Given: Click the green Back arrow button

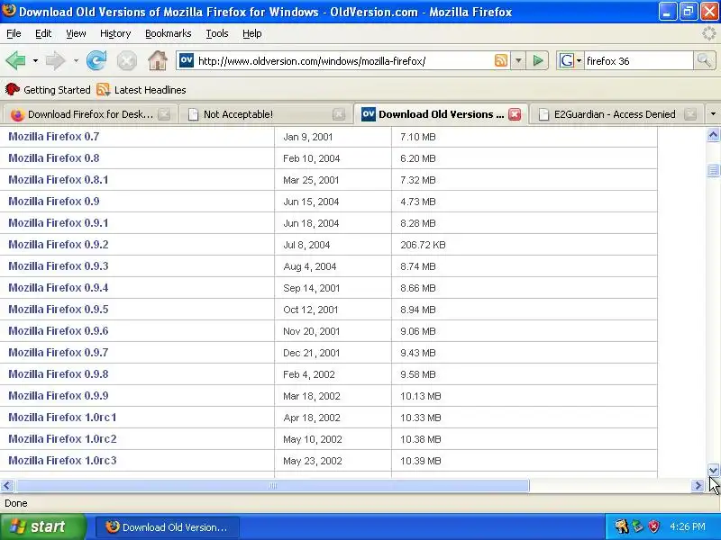Looking at the screenshot, I should pos(16,60).
